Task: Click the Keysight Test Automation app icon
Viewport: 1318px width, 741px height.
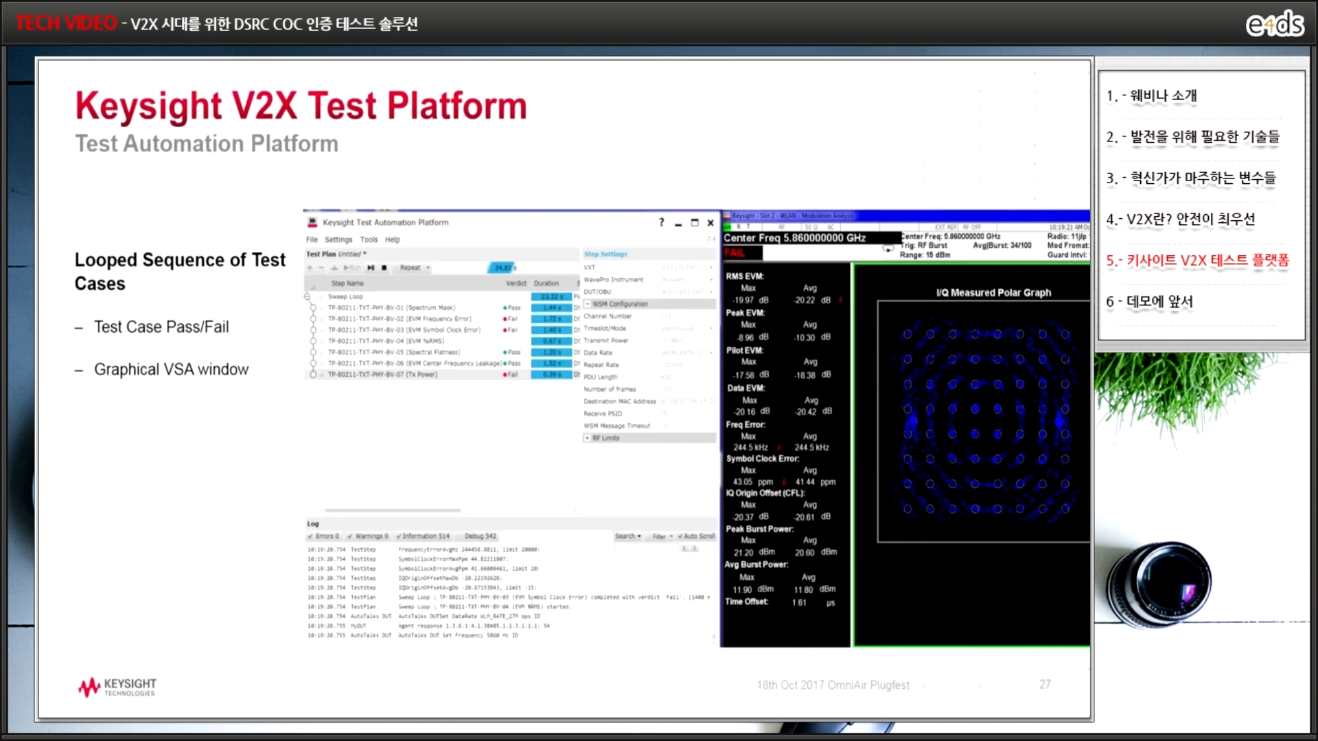Action: point(313,222)
